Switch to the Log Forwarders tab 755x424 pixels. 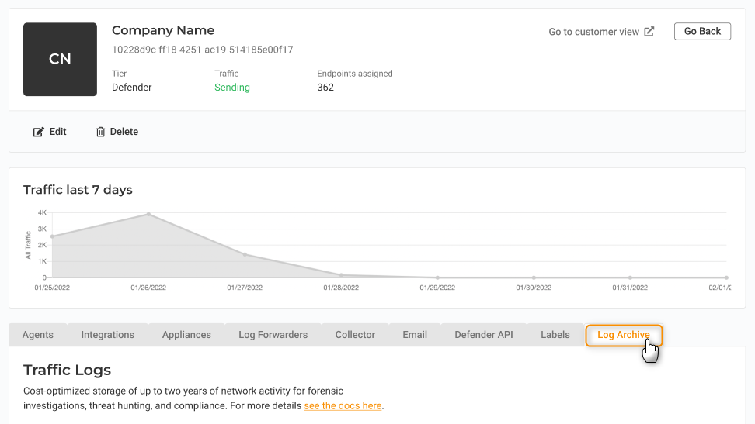[273, 335]
